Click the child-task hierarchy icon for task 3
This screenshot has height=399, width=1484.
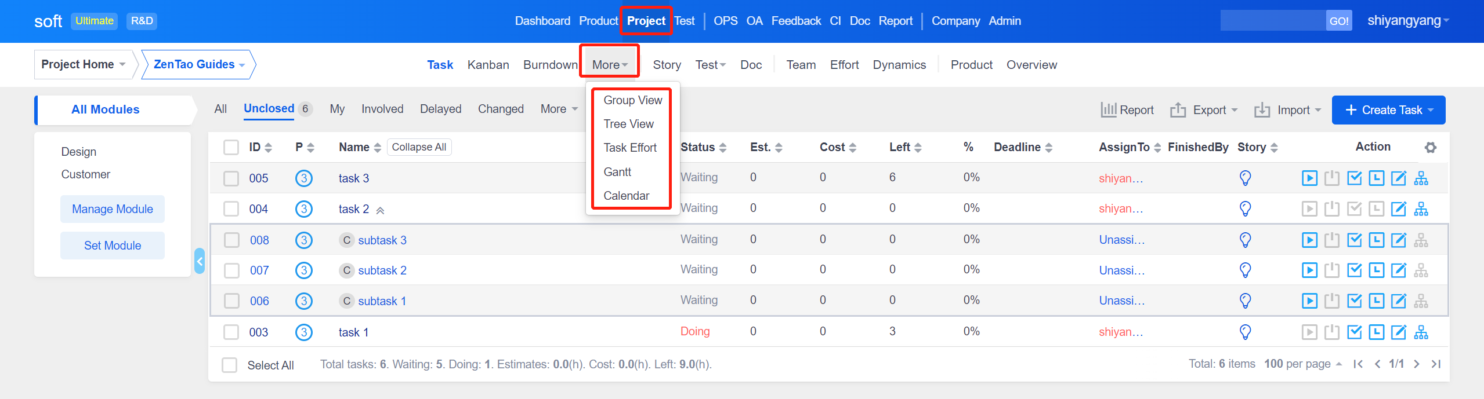coord(1421,178)
